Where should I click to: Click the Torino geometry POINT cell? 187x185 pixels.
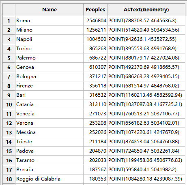point(146,49)
